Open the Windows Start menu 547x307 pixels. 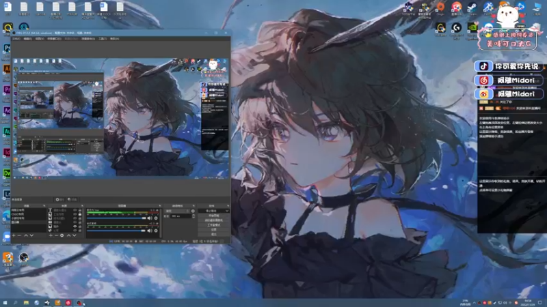pos(5,303)
